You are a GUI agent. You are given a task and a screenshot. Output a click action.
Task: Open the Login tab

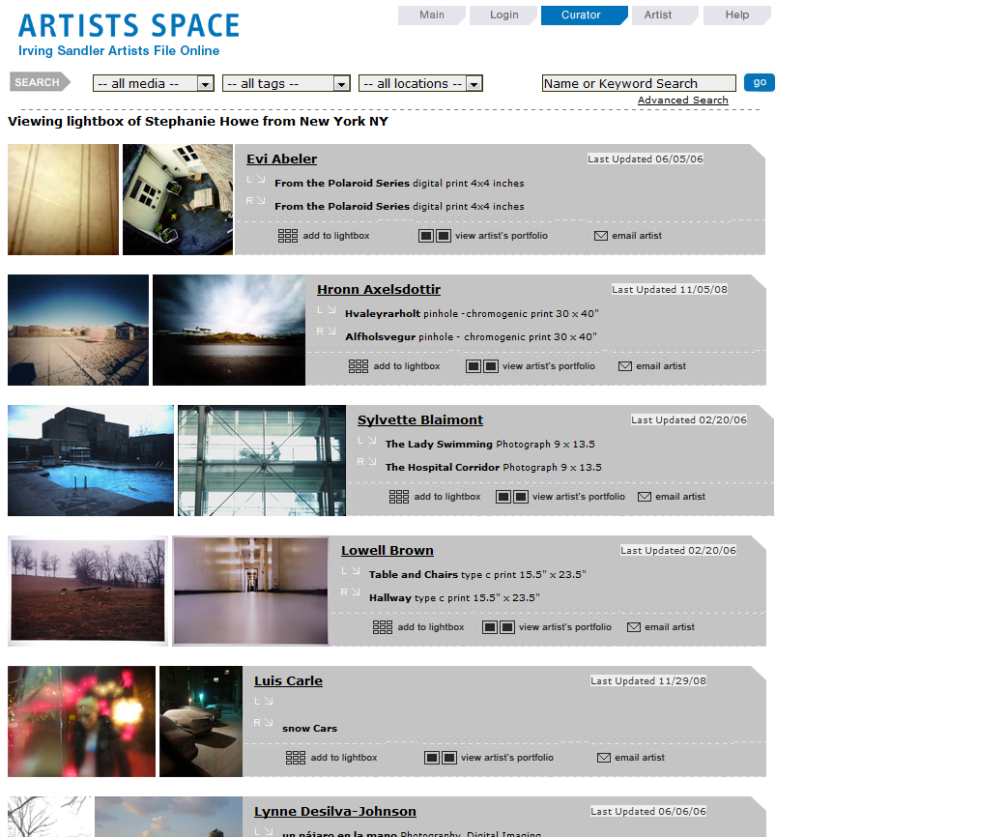tap(503, 15)
